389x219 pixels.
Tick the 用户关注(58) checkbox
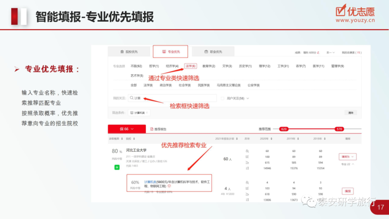pos(222,98)
